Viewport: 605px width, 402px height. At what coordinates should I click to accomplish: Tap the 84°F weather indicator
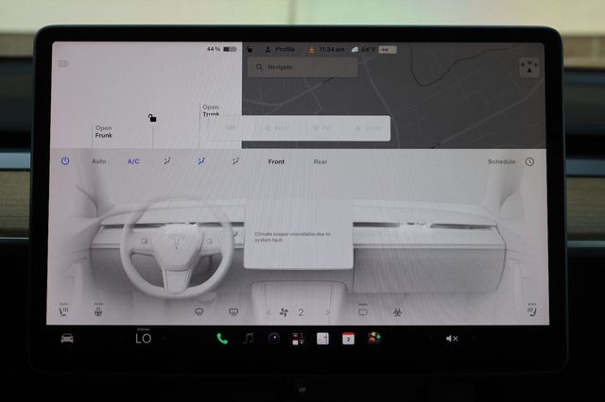(363, 49)
